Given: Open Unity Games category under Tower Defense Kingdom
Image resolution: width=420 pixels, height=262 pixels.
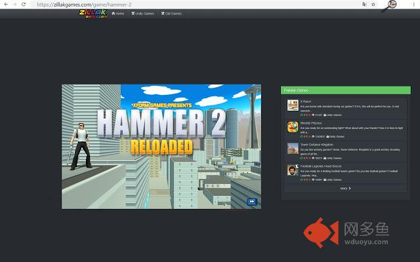Looking at the screenshot, I should point(333,159).
